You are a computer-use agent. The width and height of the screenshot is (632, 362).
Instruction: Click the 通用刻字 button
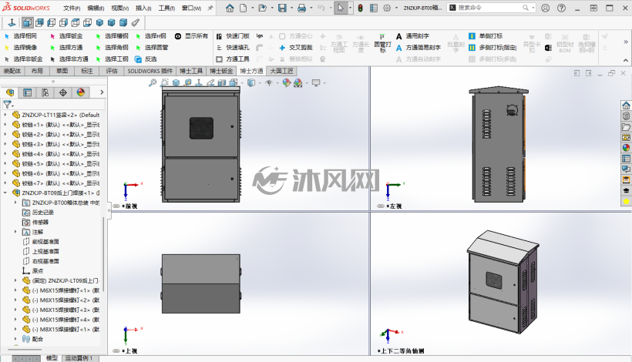413,36
